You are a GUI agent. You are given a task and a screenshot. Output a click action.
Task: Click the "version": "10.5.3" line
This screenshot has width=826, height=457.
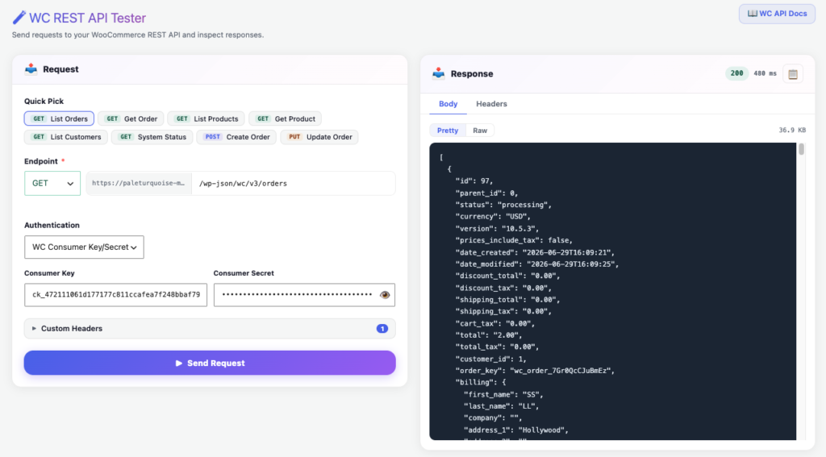click(x=497, y=229)
